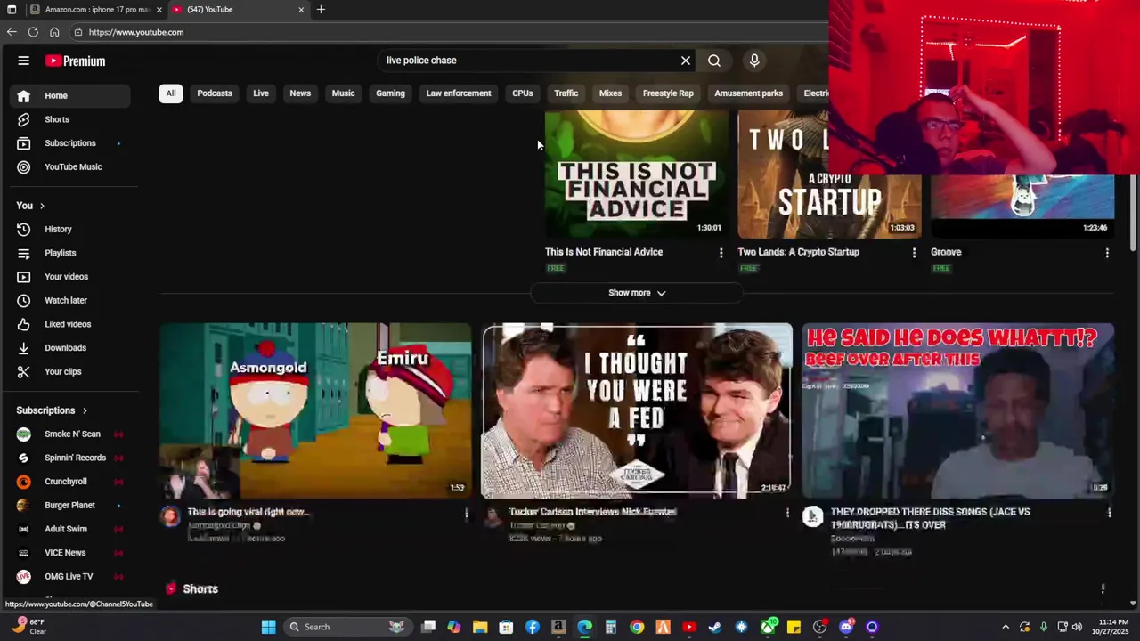Image resolution: width=1140 pixels, height=641 pixels.
Task: Open Subscriptions in the sidebar
Action: [70, 143]
